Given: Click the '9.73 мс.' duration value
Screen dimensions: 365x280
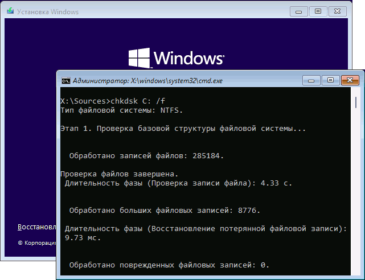Looking at the screenshot, I should 83,238.
